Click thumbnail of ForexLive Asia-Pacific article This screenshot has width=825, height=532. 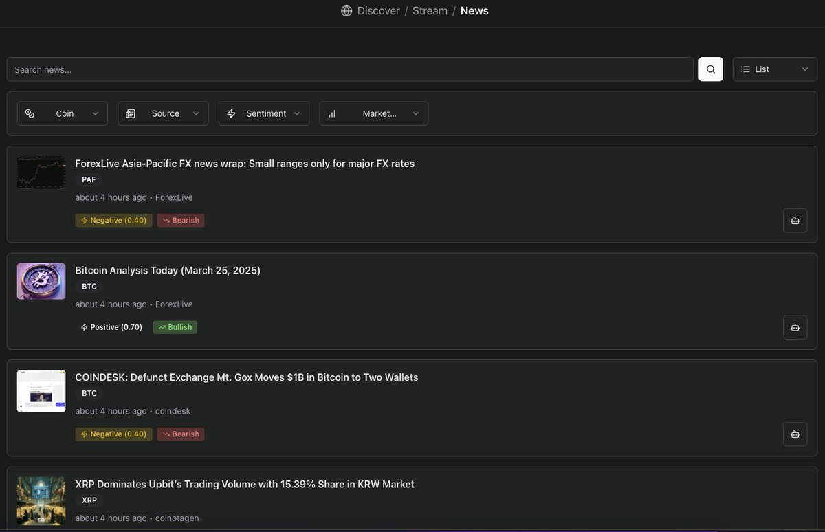41,173
